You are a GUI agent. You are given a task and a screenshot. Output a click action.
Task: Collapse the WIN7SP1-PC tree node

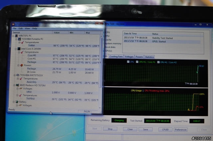pyautogui.click(x=13, y=36)
